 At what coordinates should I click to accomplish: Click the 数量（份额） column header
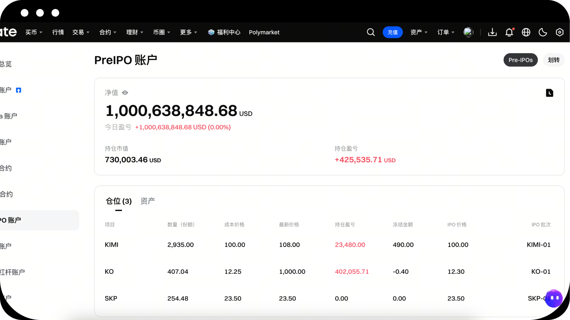[182, 225]
